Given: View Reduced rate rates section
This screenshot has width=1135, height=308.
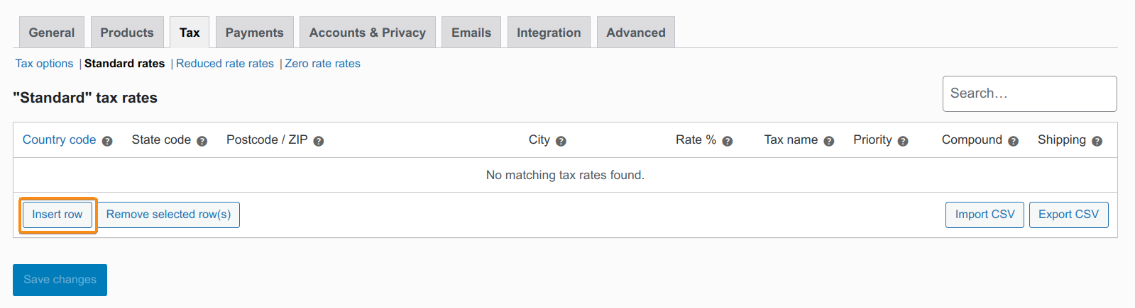Looking at the screenshot, I should pos(225,64).
